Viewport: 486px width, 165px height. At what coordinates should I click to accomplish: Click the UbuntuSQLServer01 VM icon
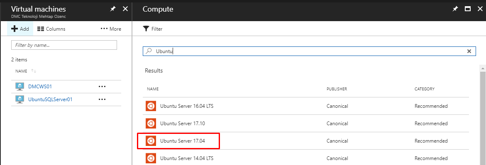point(20,99)
